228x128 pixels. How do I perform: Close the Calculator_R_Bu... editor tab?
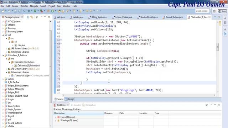[209, 17]
